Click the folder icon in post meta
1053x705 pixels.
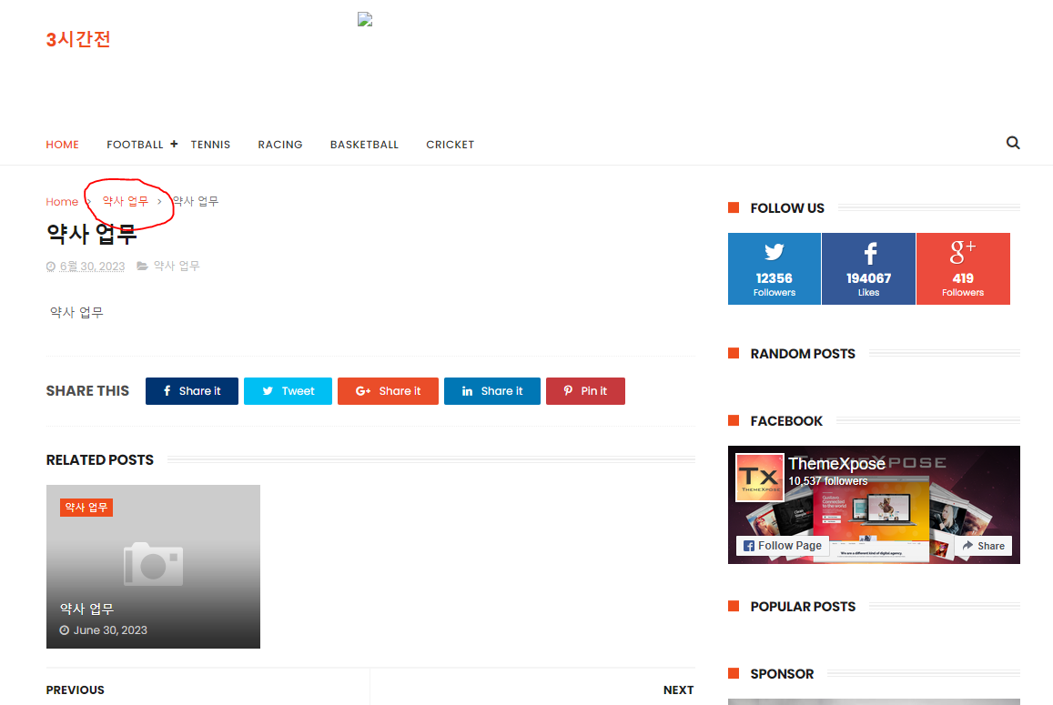click(142, 266)
